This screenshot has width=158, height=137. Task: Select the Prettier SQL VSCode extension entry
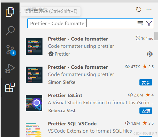pyautogui.click(x=89, y=129)
